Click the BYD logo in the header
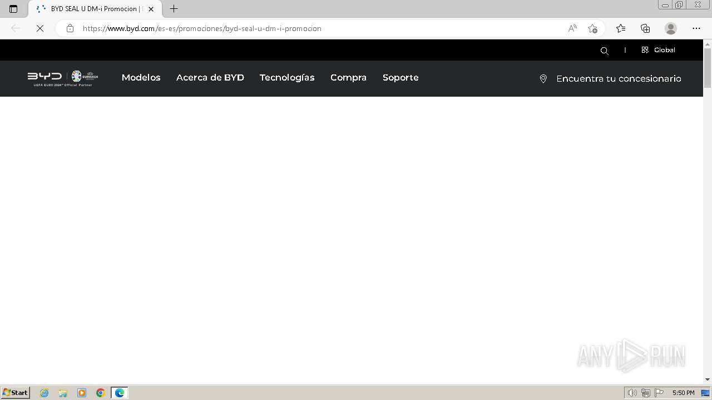The image size is (712, 400). [x=45, y=76]
